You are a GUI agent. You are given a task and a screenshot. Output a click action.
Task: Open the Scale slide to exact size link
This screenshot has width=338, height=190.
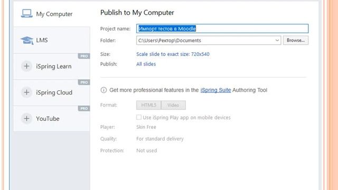click(x=173, y=54)
